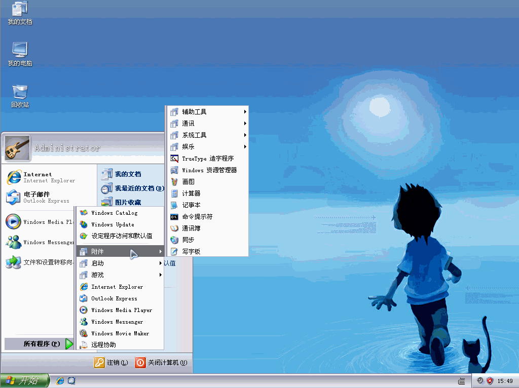Expand the 附件 submenu arrow
Viewport: 519px width, 388px height.
161,251
